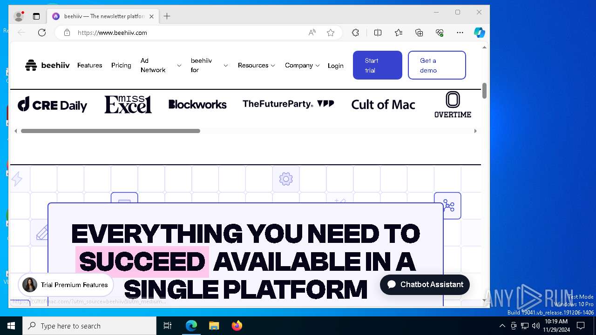
Task: Click the lightning bolt icon tile
Action: tap(17, 179)
